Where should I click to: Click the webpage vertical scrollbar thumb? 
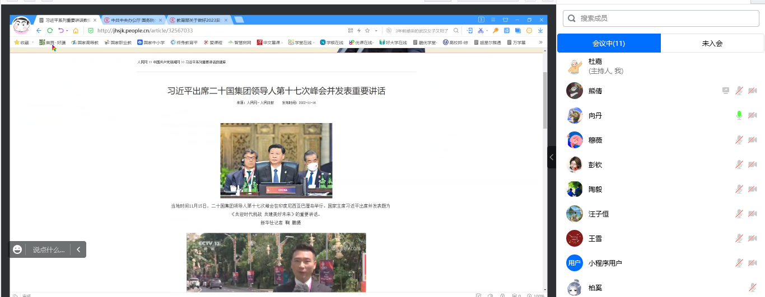point(545,101)
